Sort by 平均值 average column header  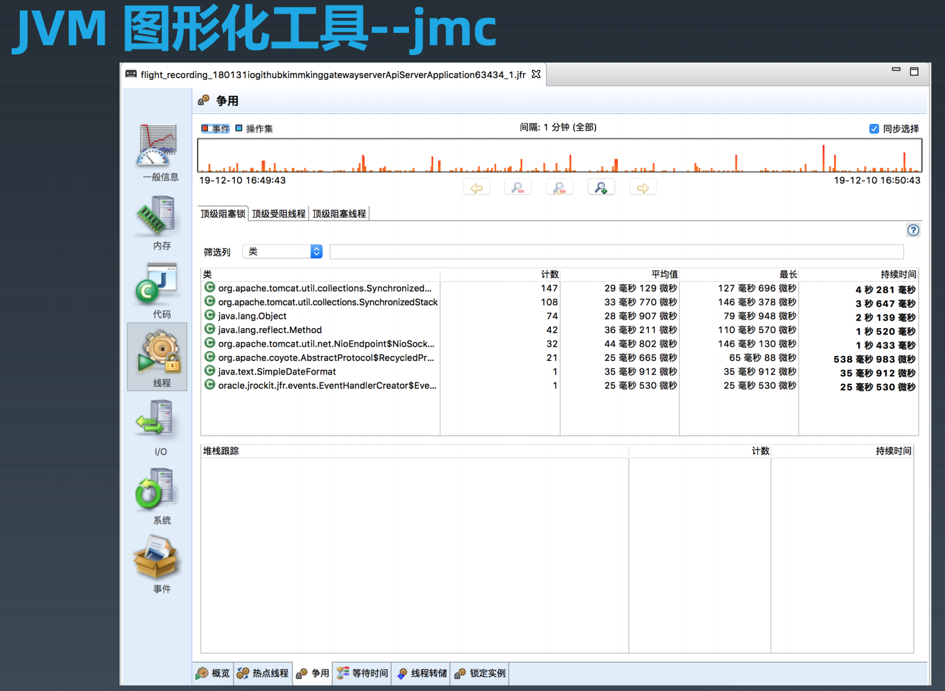click(x=620, y=274)
